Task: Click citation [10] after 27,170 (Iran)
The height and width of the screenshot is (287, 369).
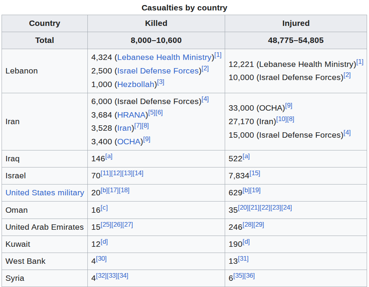Action: [282, 119]
